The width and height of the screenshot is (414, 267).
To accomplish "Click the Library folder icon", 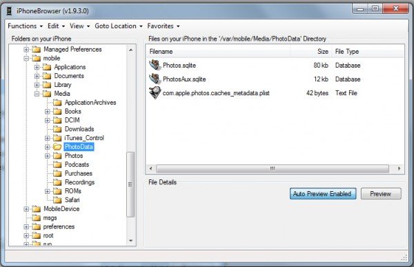I will pos(47,85).
